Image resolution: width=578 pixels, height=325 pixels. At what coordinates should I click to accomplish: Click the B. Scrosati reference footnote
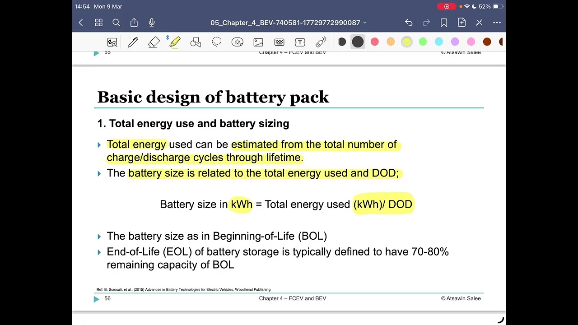click(x=183, y=289)
